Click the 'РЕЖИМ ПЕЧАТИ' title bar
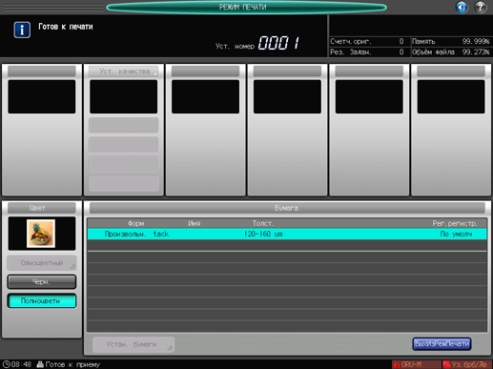This screenshot has width=493, height=369. coord(246,7)
